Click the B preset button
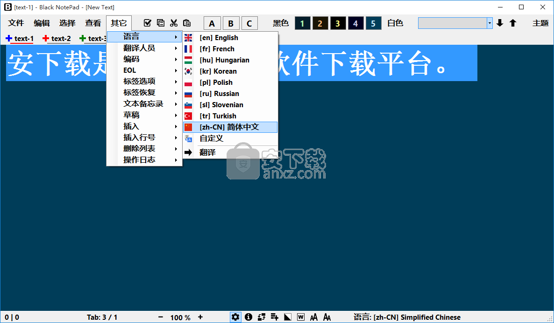 click(231, 23)
